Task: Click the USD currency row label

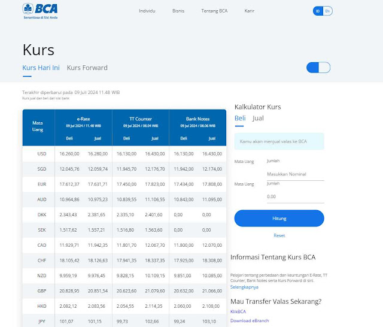Action: [42, 154]
